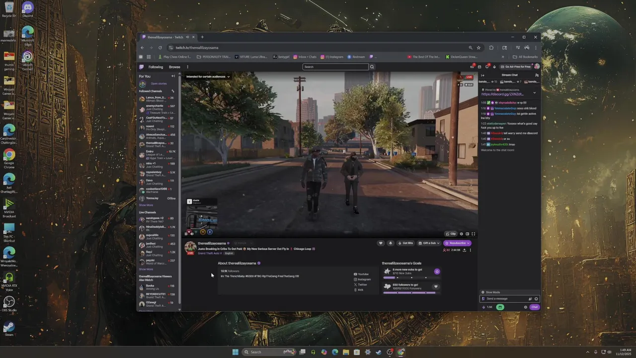Click Show More under Followed Channels
This screenshot has width=636, height=358.
tap(146, 205)
